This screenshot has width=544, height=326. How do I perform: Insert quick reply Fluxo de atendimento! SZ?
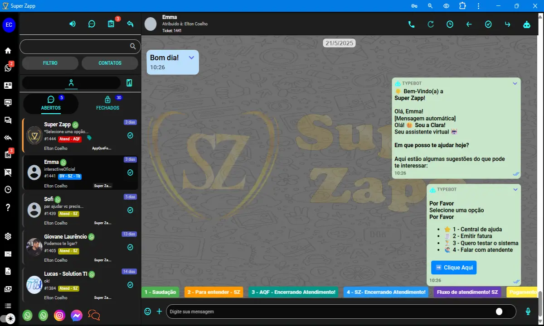[x=467, y=292]
